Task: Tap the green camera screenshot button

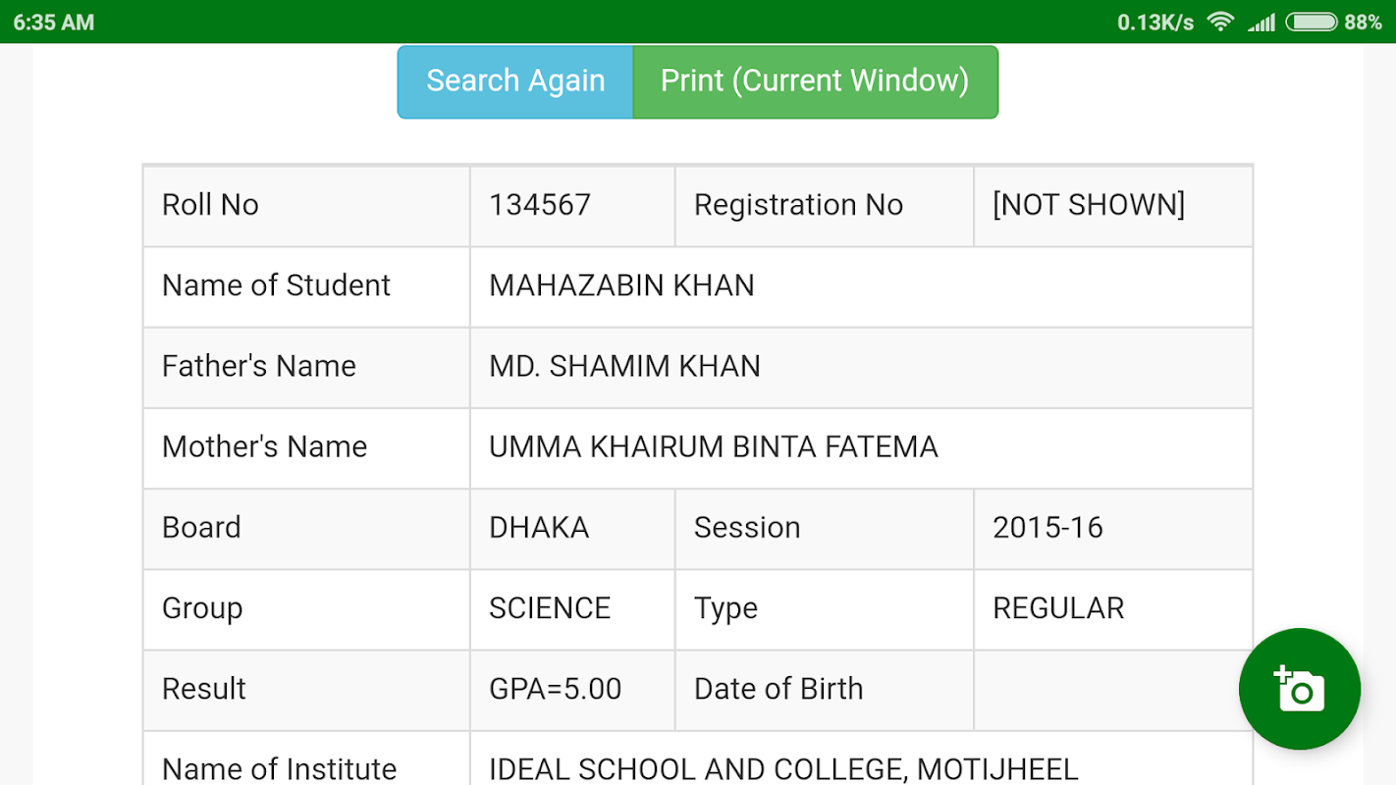Action: (x=1299, y=689)
